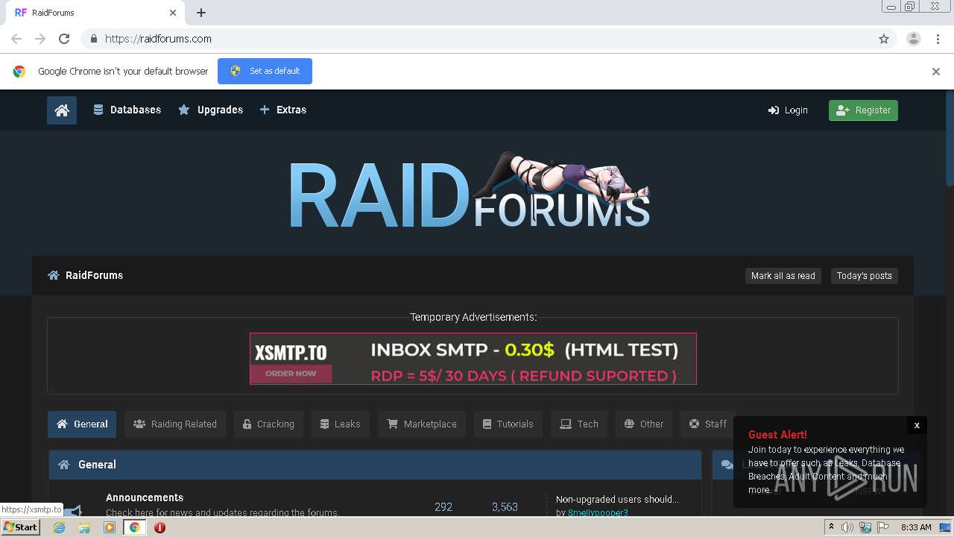Switch to the Cracking tab
Screen dimensions: 954x537
coord(268,424)
